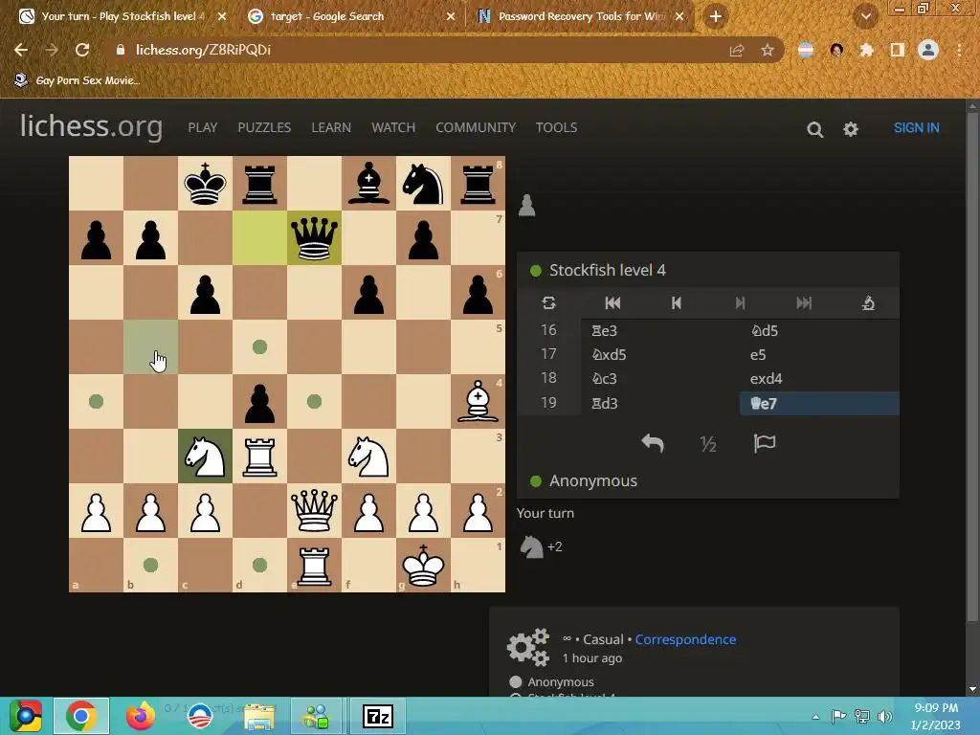The width and height of the screenshot is (980, 735).
Task: Show hidden tray icons arrow
Action: [x=815, y=717]
